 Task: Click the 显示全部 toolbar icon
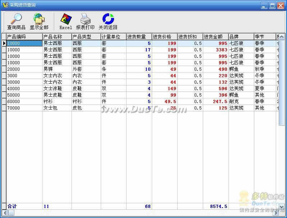pos(39,19)
